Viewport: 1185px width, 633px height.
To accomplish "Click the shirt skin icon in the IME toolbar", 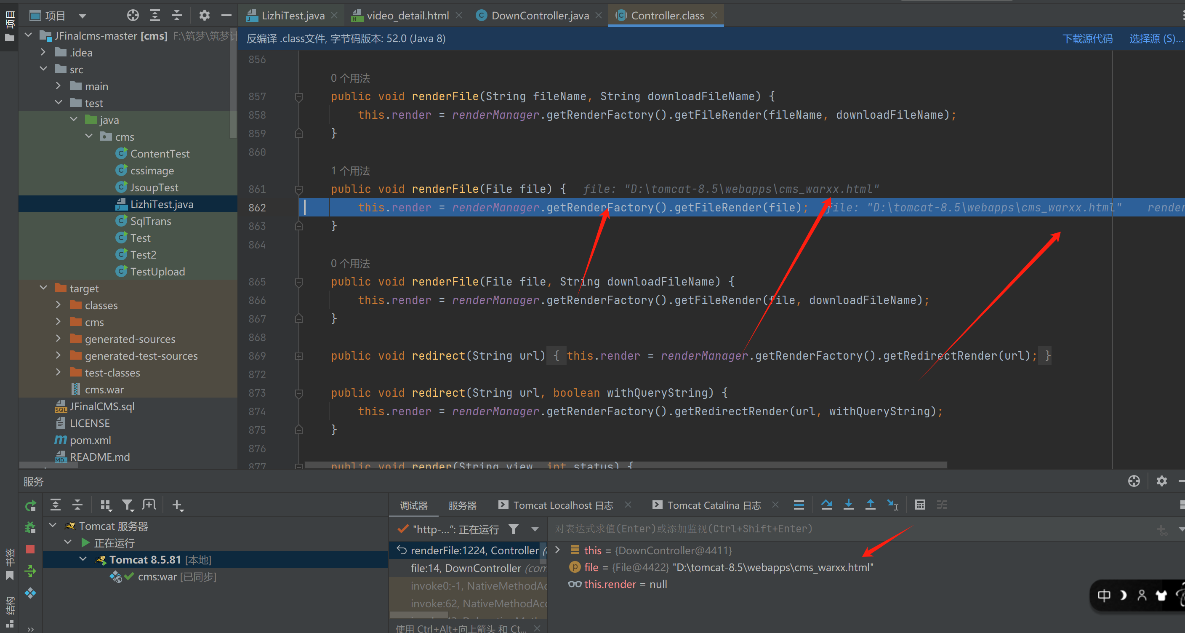I will click(1161, 595).
